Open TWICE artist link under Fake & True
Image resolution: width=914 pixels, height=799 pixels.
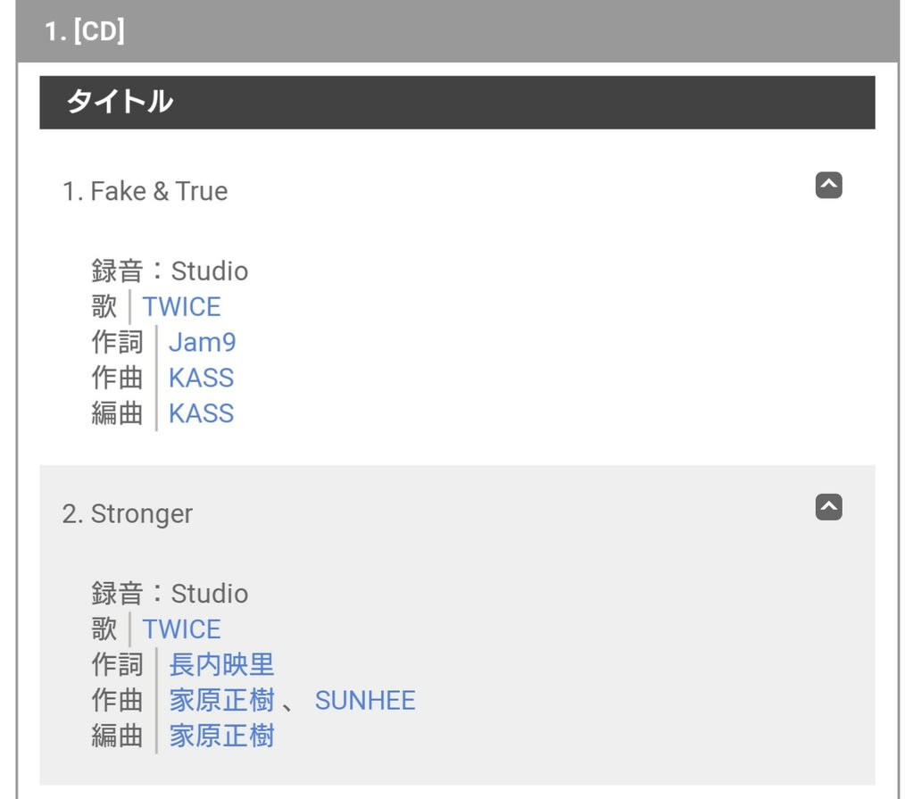(x=181, y=307)
